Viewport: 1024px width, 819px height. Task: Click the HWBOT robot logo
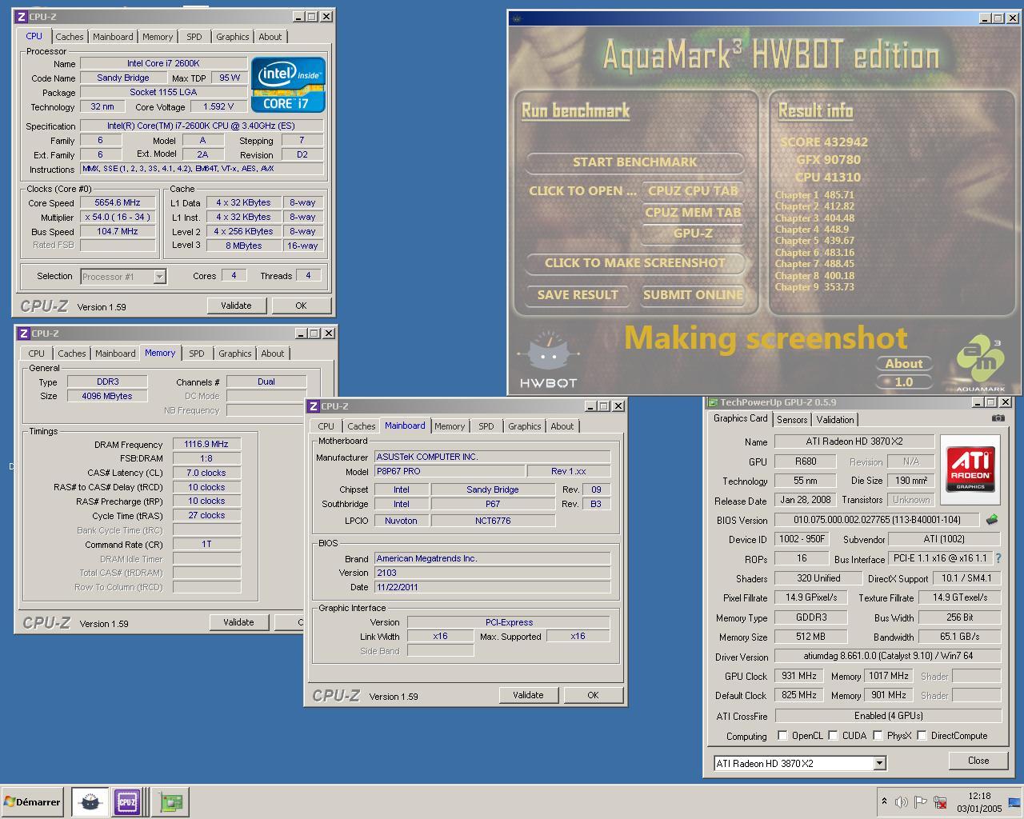pos(548,358)
